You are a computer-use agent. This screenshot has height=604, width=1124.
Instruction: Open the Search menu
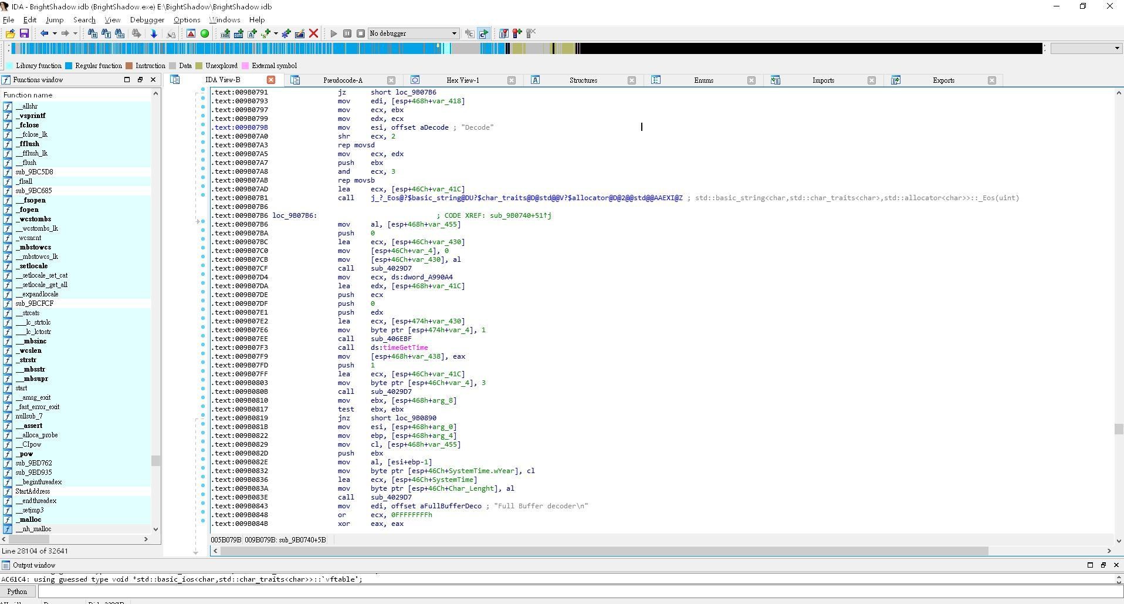pyautogui.click(x=84, y=20)
